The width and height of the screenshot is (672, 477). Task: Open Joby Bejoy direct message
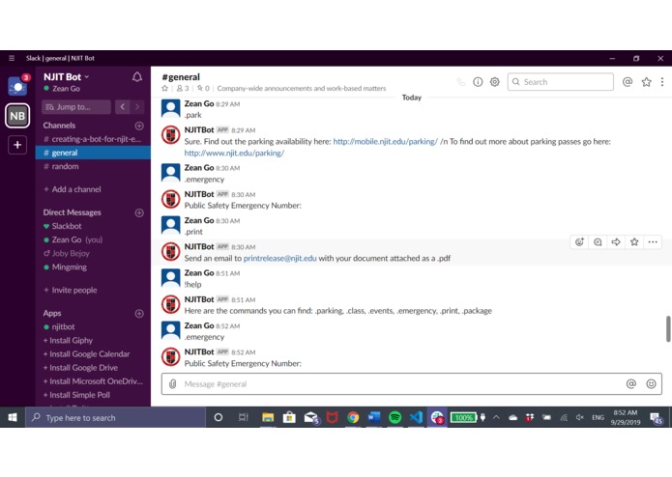coord(93,253)
